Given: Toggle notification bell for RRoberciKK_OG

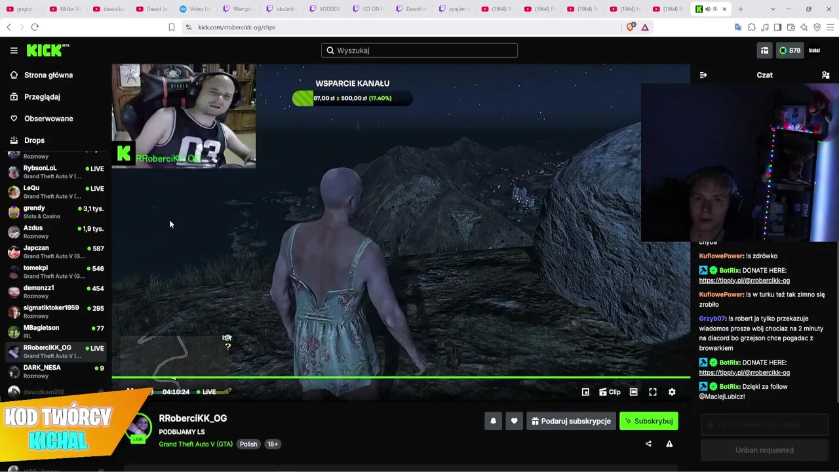Looking at the screenshot, I should tap(494, 421).
